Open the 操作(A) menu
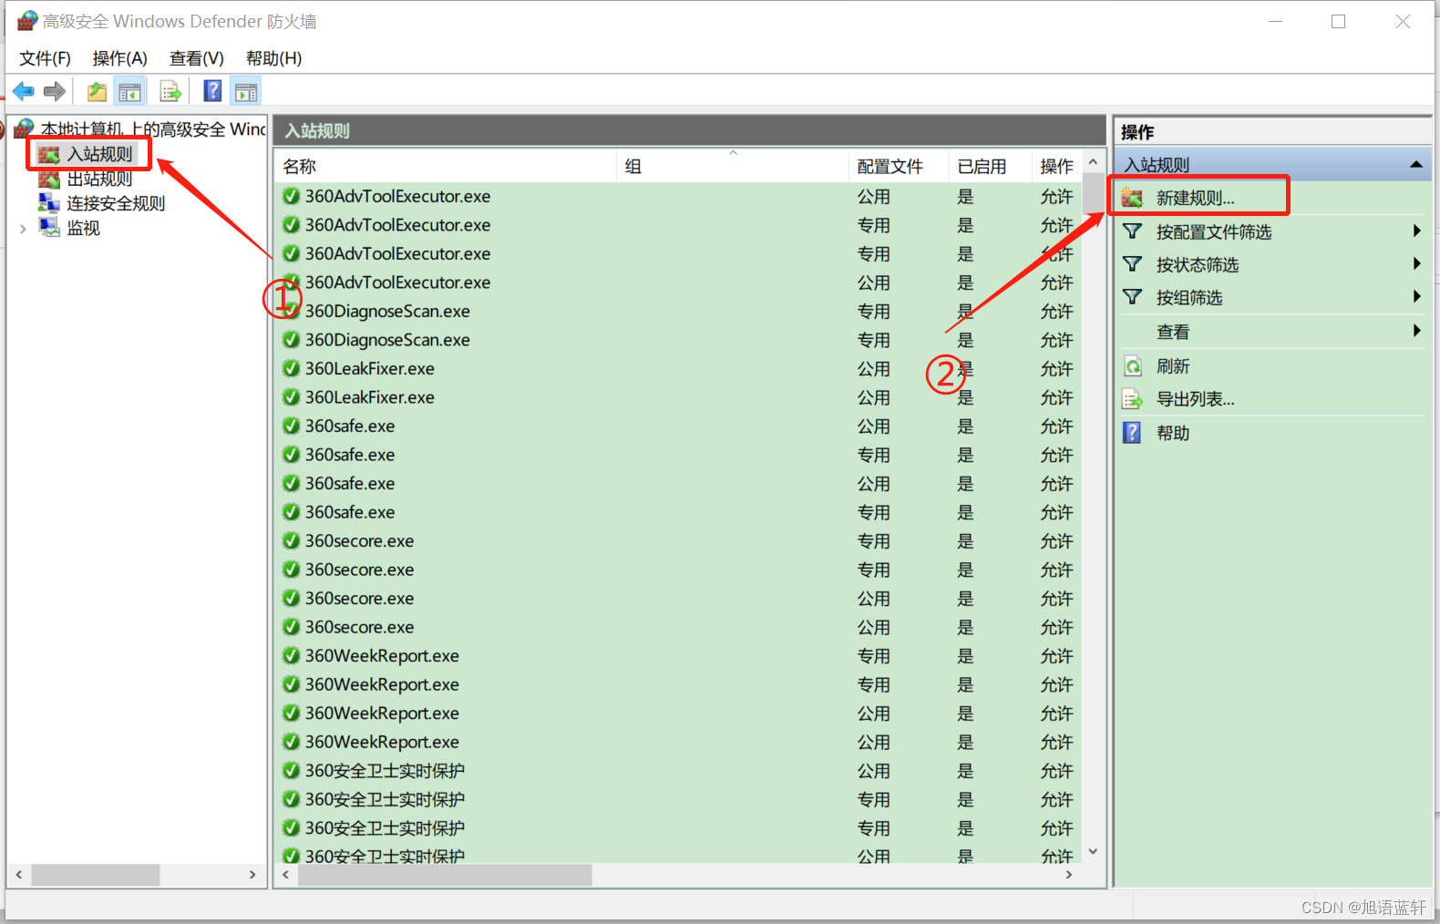The width and height of the screenshot is (1440, 924). (119, 58)
